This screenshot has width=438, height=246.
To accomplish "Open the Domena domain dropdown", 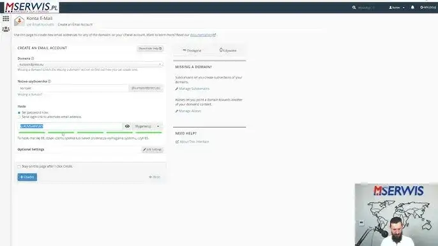I will pos(90,64).
